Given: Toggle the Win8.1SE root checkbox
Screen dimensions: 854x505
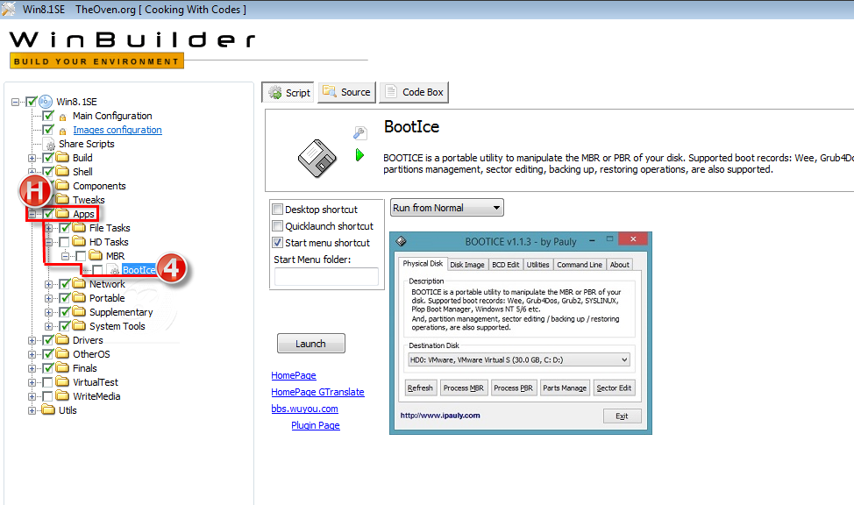Looking at the screenshot, I should coord(32,102).
